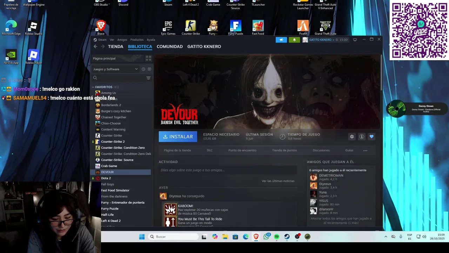Open GATITO KKNERO profile tab
449x253 pixels.
tap(204, 46)
